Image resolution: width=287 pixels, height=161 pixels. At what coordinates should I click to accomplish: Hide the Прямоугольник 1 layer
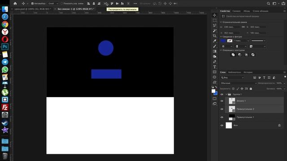point(222,117)
